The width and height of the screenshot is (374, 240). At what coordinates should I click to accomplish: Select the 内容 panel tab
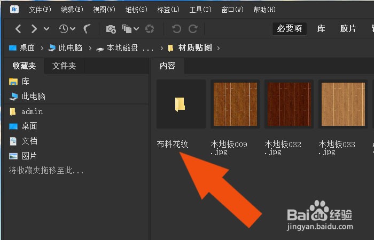click(168, 66)
